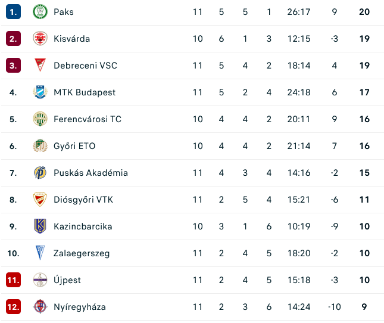
Task: Click the Kazincbarcika club badge
Action: click(x=40, y=226)
